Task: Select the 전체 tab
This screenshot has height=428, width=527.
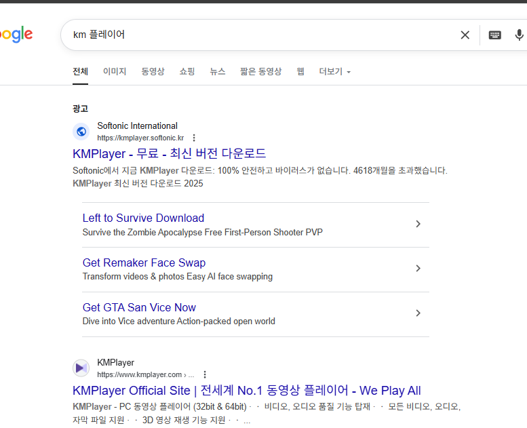Action: [x=80, y=72]
